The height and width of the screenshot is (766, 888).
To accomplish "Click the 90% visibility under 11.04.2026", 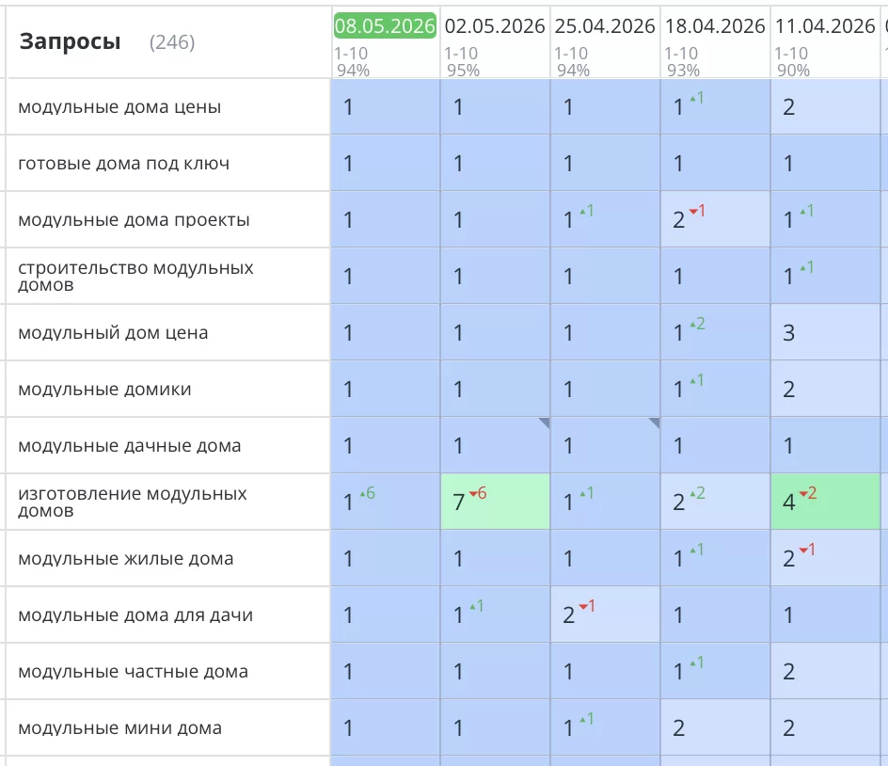I will (x=793, y=71).
